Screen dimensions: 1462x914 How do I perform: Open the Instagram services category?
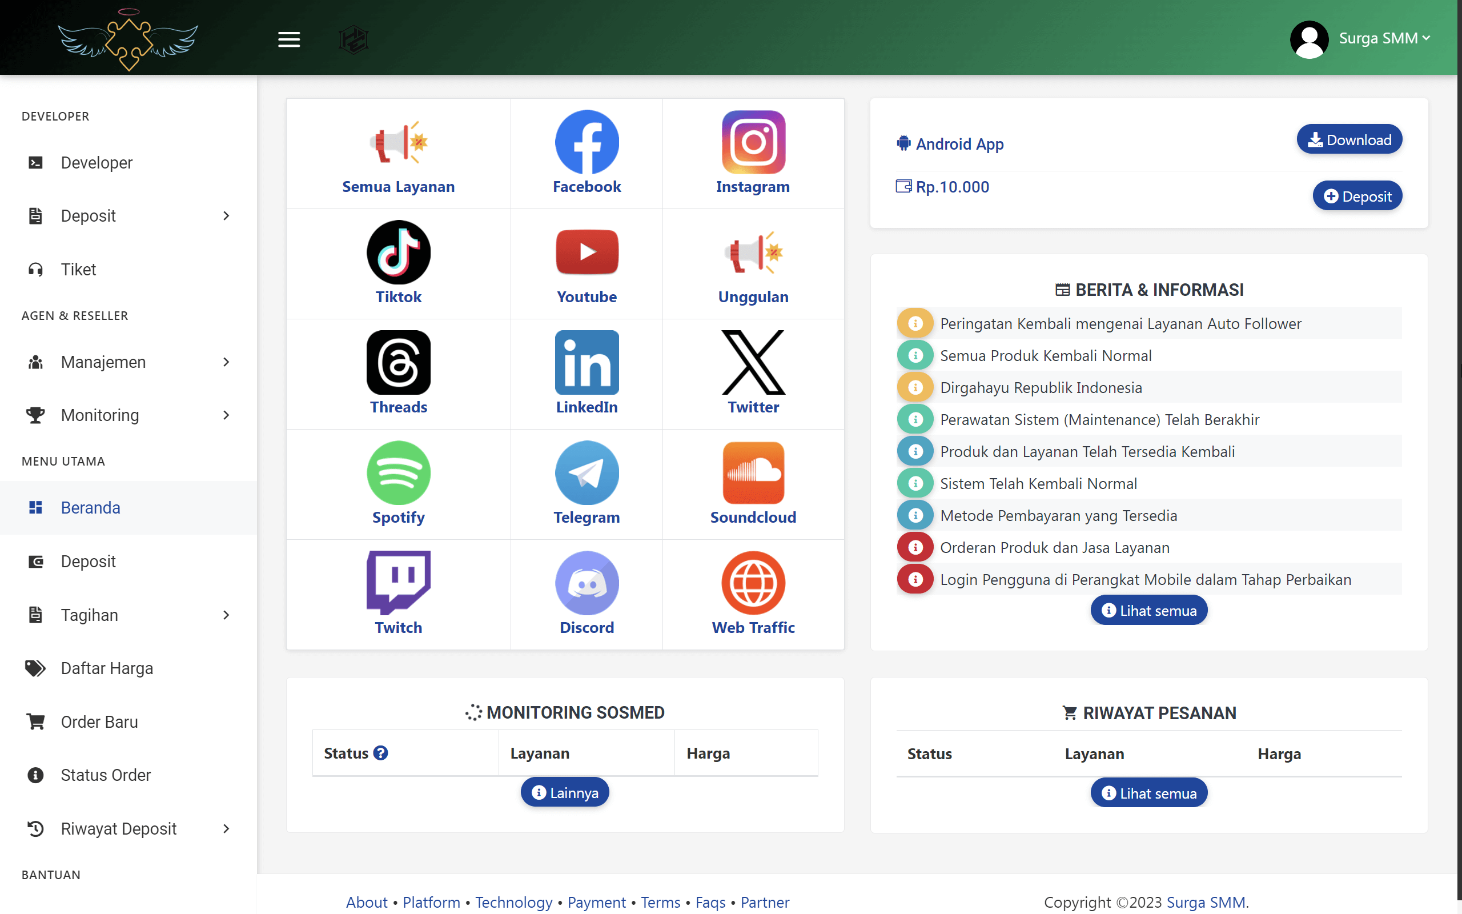pyautogui.click(x=753, y=143)
